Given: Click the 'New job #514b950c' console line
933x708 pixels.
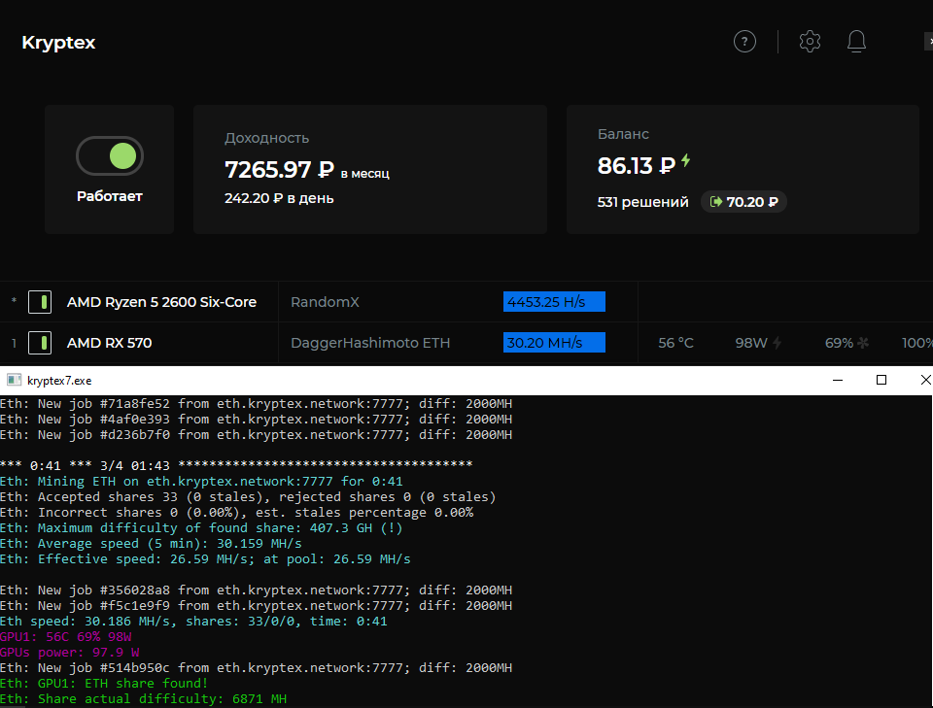Looking at the screenshot, I should [x=256, y=668].
